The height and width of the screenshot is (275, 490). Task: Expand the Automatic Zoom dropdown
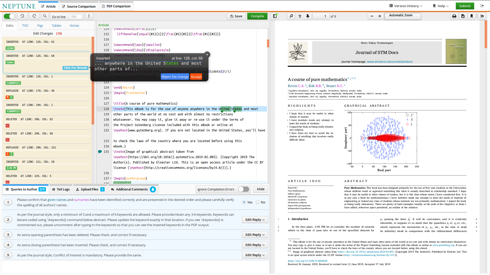pos(403,16)
